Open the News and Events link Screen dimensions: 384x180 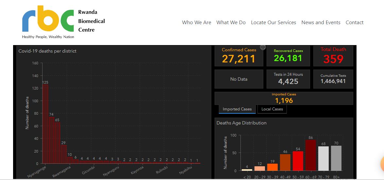[x=321, y=23]
